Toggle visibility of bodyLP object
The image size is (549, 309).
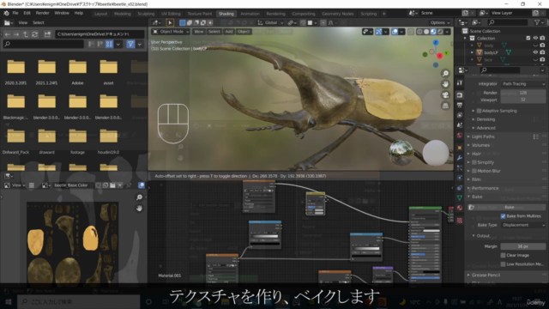[535, 52]
